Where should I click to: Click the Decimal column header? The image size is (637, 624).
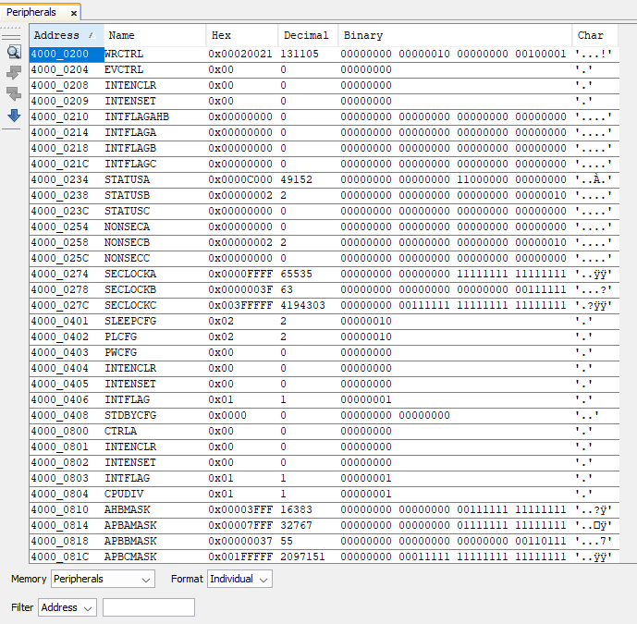click(306, 35)
